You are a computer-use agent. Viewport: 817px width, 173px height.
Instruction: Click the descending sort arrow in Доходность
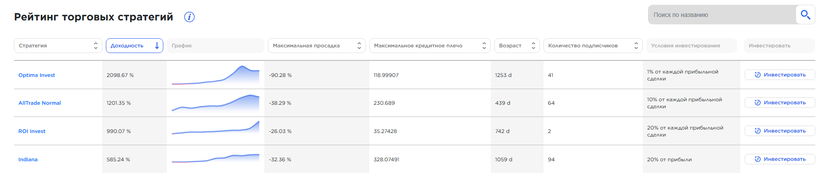(157, 46)
